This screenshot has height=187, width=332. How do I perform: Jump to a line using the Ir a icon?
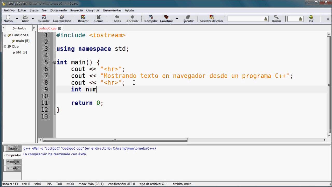pyautogui.click(x=310, y=18)
